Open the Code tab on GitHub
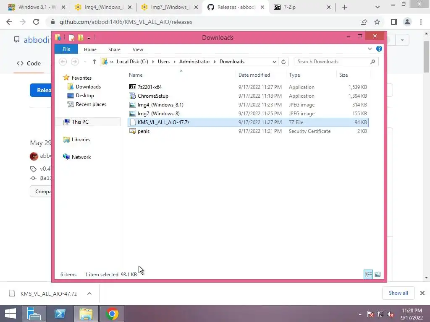This screenshot has width=430, height=322. [29, 64]
